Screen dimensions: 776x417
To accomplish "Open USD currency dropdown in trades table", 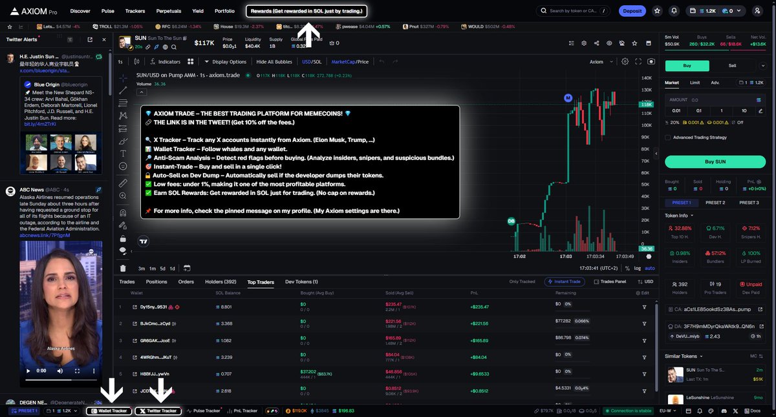I will [646, 281].
